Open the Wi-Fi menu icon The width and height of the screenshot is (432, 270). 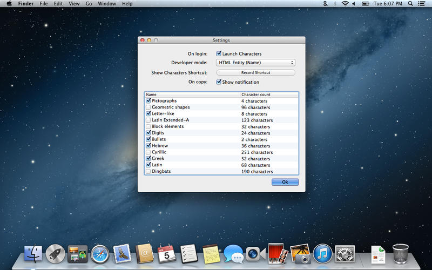(x=345, y=4)
